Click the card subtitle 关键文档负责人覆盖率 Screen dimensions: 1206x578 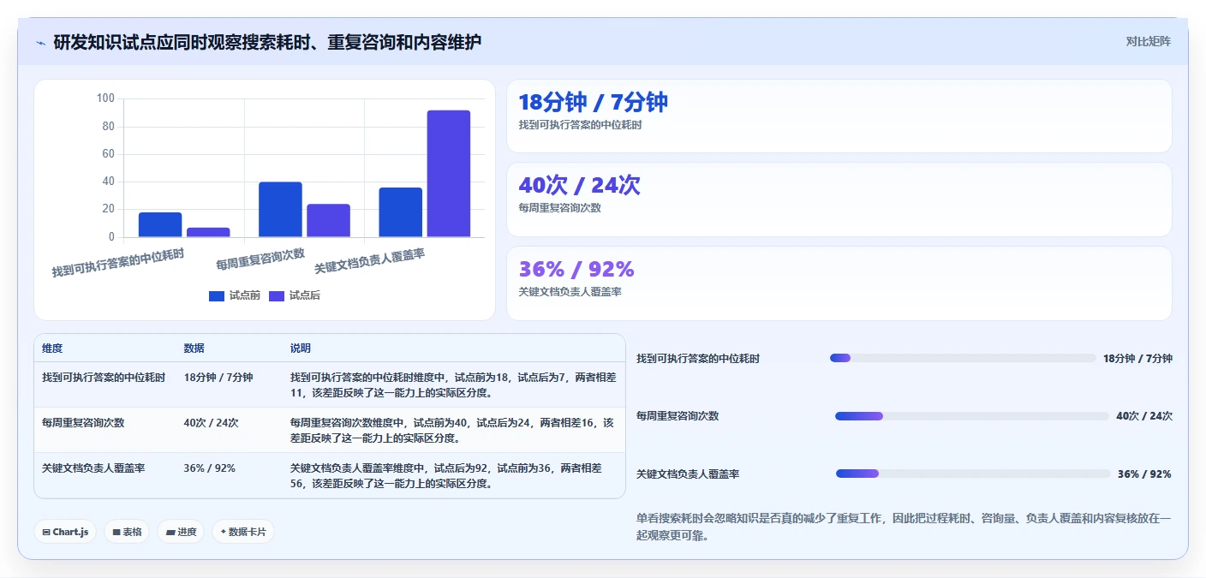click(570, 292)
